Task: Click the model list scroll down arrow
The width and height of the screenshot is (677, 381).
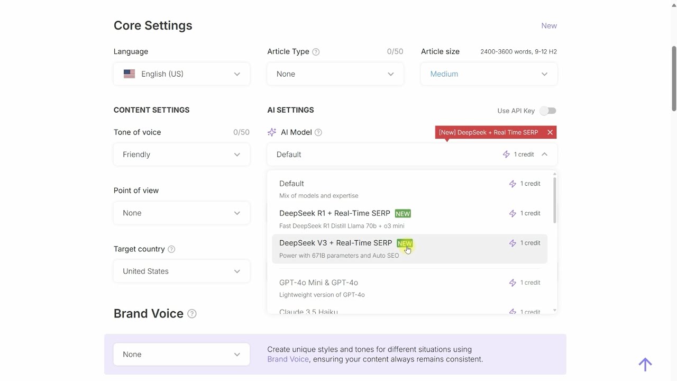Action: coord(554,311)
